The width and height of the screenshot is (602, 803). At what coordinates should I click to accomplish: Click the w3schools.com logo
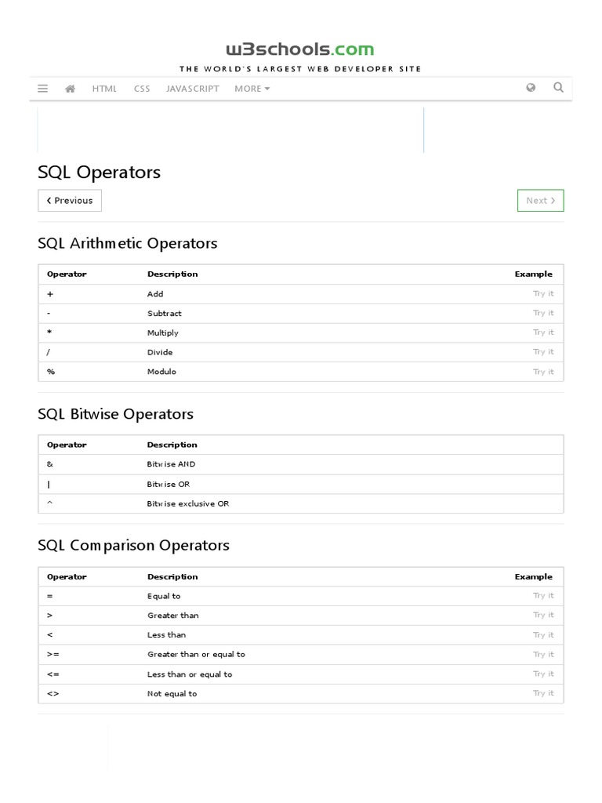(300, 49)
